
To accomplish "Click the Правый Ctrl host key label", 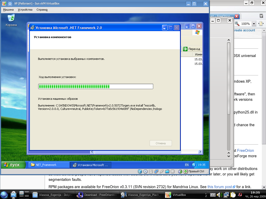I will tap(196, 171).
